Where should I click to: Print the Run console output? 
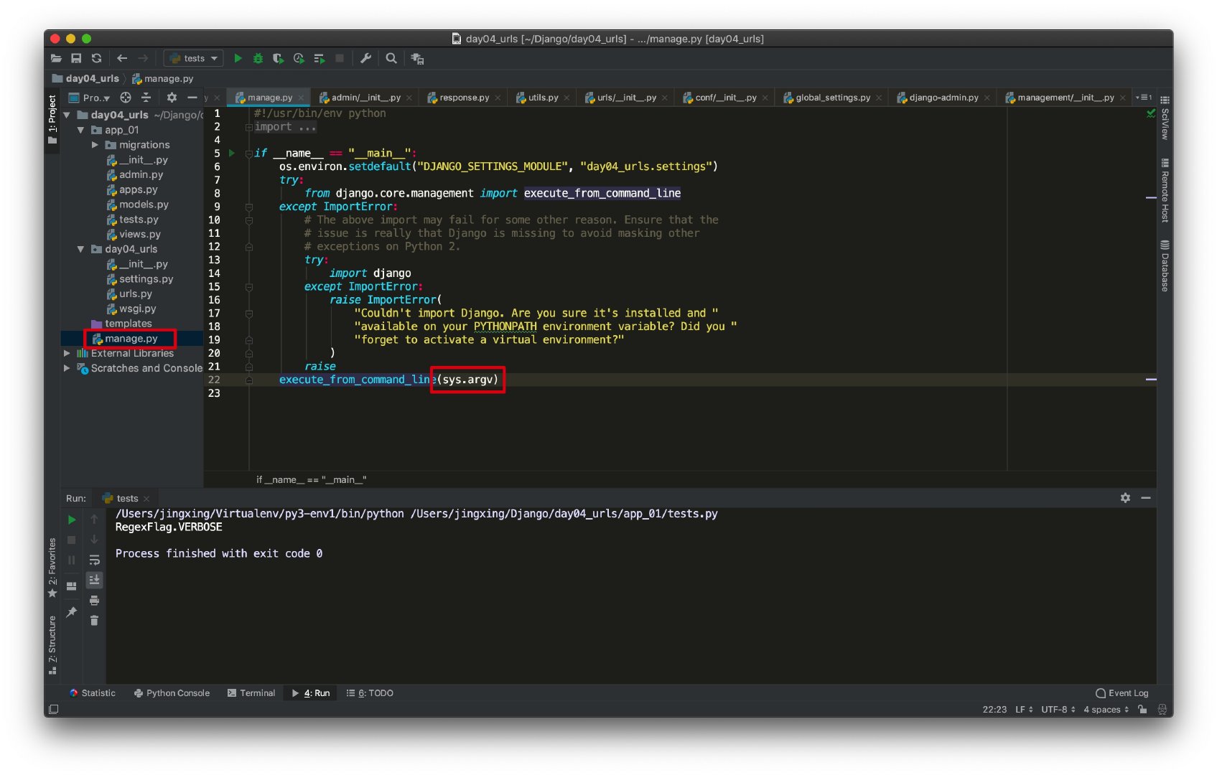click(x=94, y=601)
